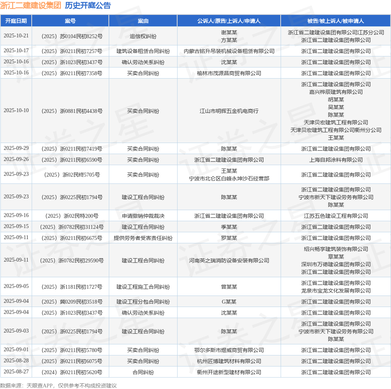Click date 2025-08-28
The image size is (391, 389).
pos(16,361)
